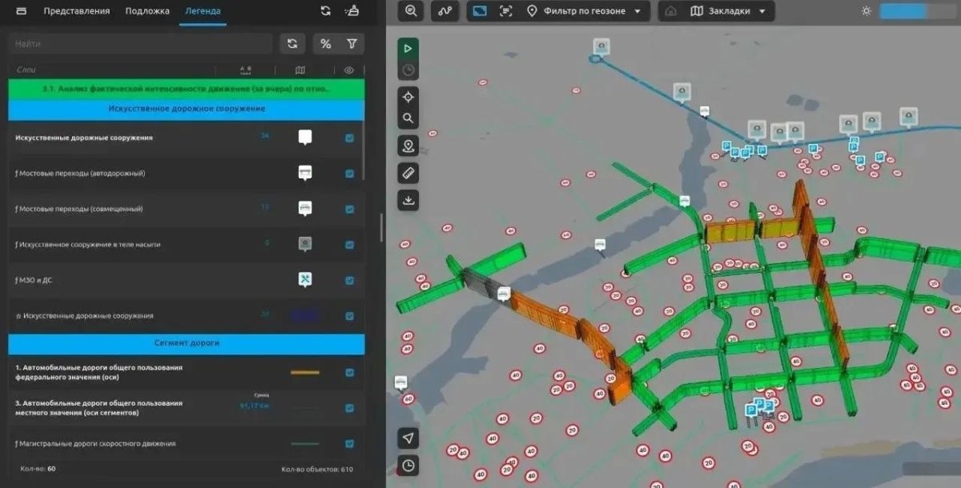This screenshot has width=961, height=488.
Task: Click the map pin placement tool
Action: [x=408, y=146]
